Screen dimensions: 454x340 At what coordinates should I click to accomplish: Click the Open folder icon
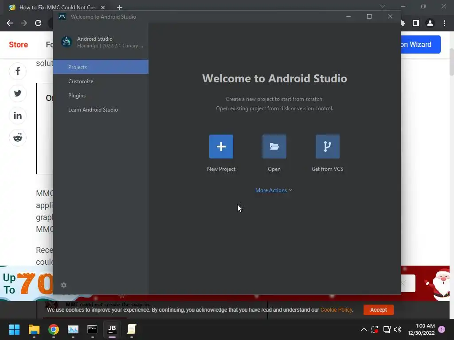point(274,147)
